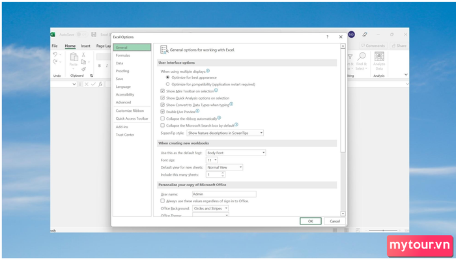Click the Find & Select magnifier icon

[362, 57]
